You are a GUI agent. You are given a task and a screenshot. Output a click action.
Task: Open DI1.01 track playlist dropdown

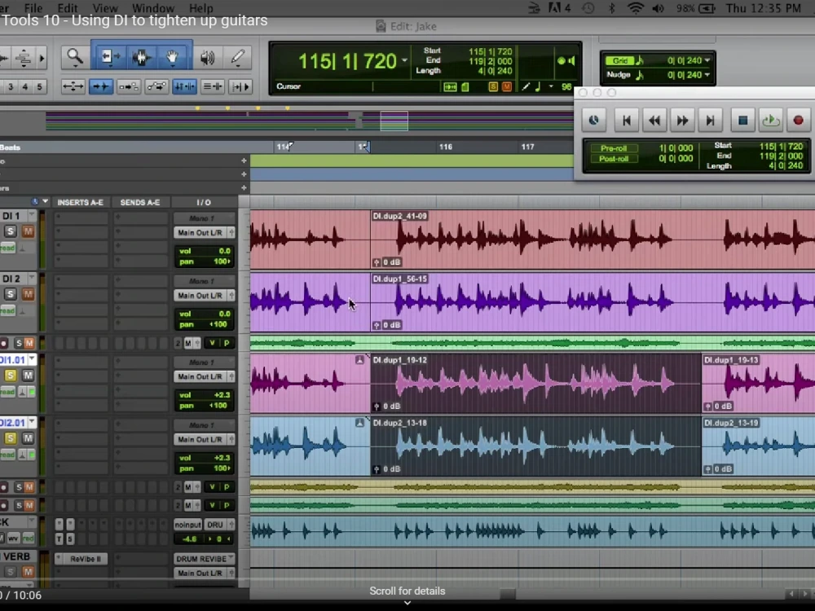pyautogui.click(x=33, y=359)
